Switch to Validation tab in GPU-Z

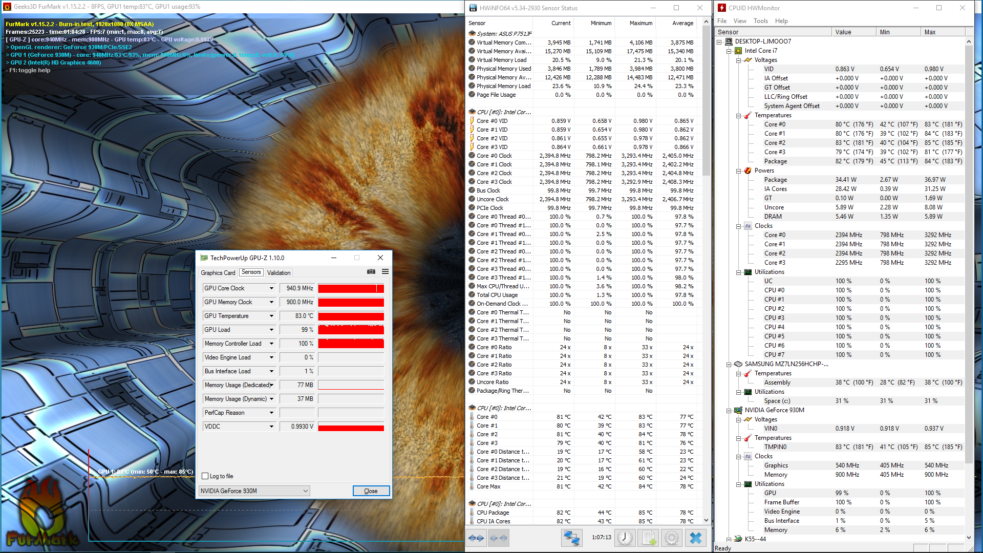point(279,273)
